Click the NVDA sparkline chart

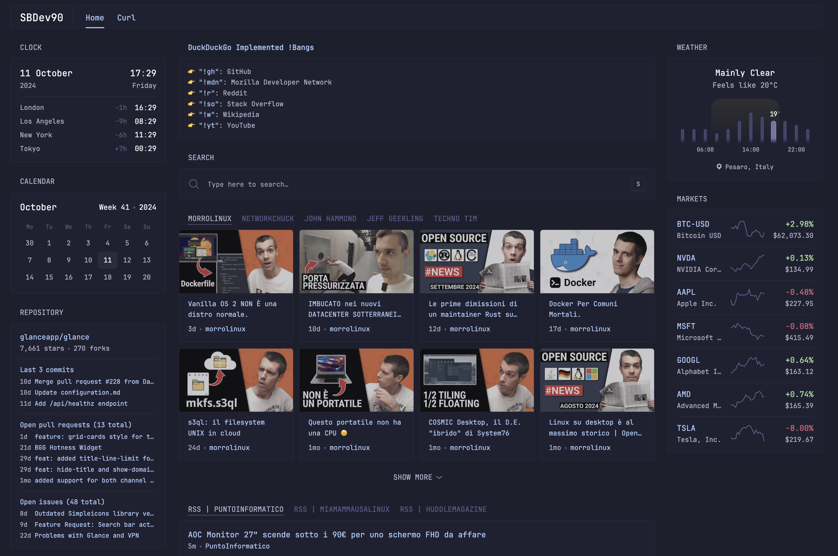tap(747, 264)
